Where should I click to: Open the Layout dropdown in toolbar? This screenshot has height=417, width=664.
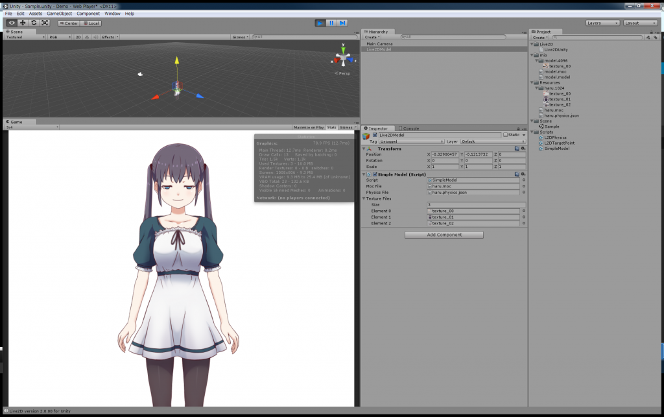point(640,23)
